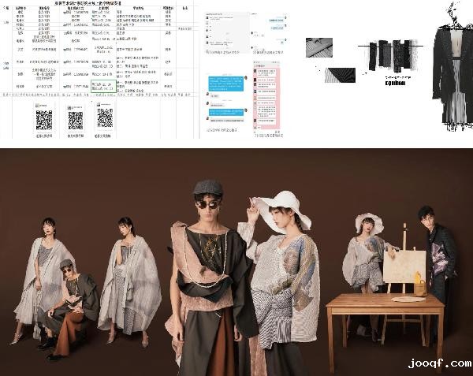Click the jooqf.com watermark
The height and width of the screenshot is (376, 473).
[x=439, y=363]
